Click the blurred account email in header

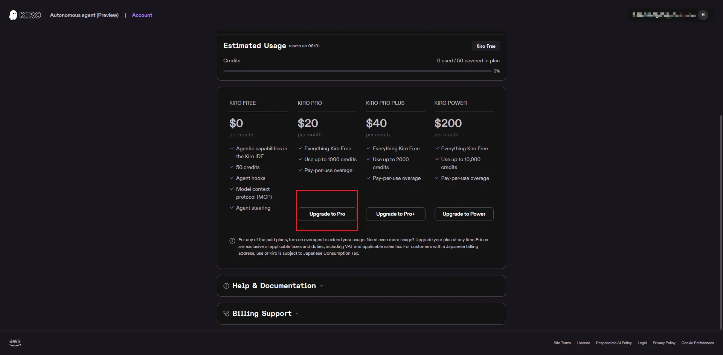(x=664, y=15)
